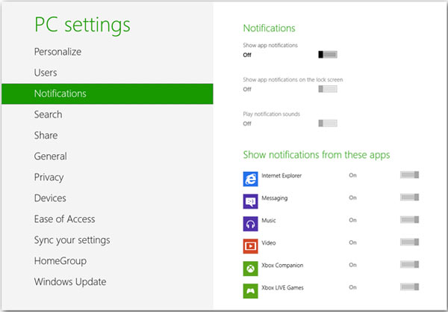Turn off Music notifications toggle
This screenshot has width=448, height=312.
click(410, 221)
